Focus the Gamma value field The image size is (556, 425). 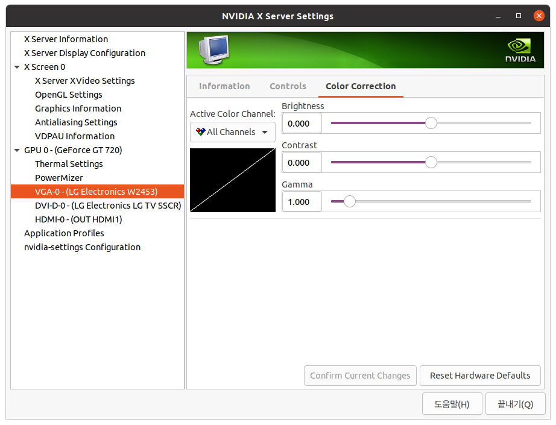point(302,202)
